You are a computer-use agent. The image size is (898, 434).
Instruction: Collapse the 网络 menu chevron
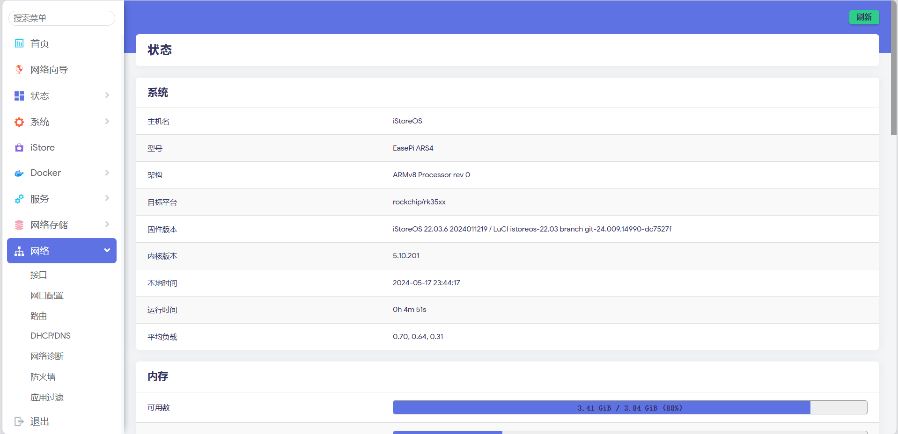tap(107, 251)
